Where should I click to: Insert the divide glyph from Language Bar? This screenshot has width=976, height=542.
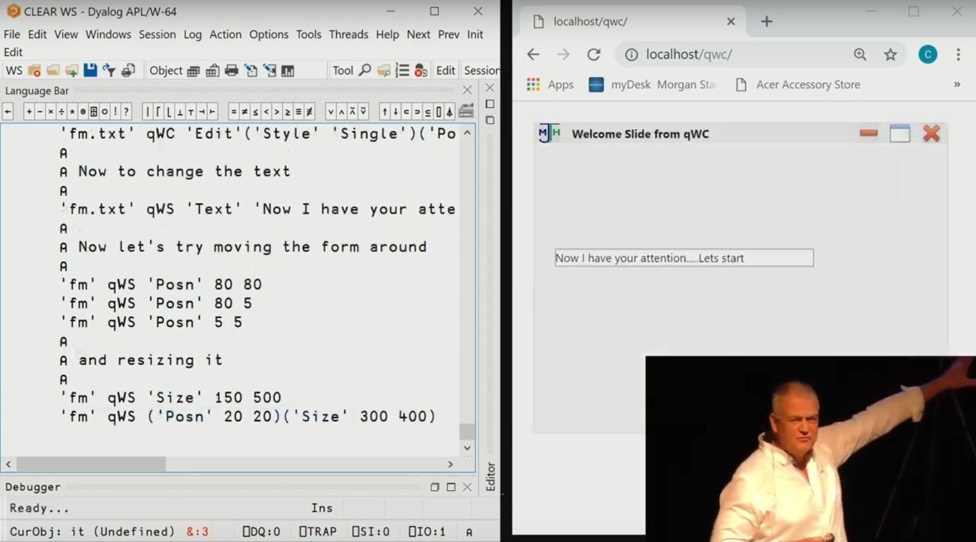click(62, 111)
